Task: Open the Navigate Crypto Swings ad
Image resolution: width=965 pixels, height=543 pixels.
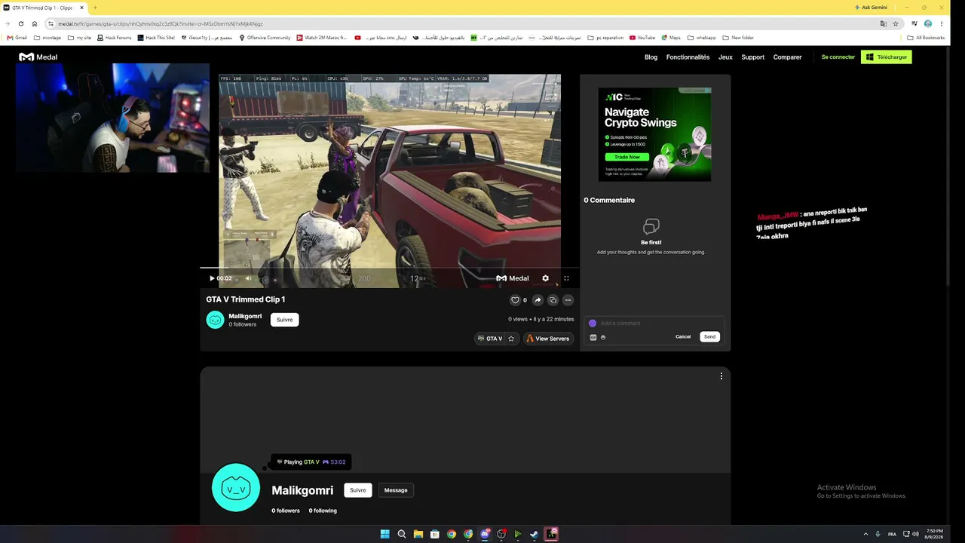Action: pyautogui.click(x=654, y=134)
